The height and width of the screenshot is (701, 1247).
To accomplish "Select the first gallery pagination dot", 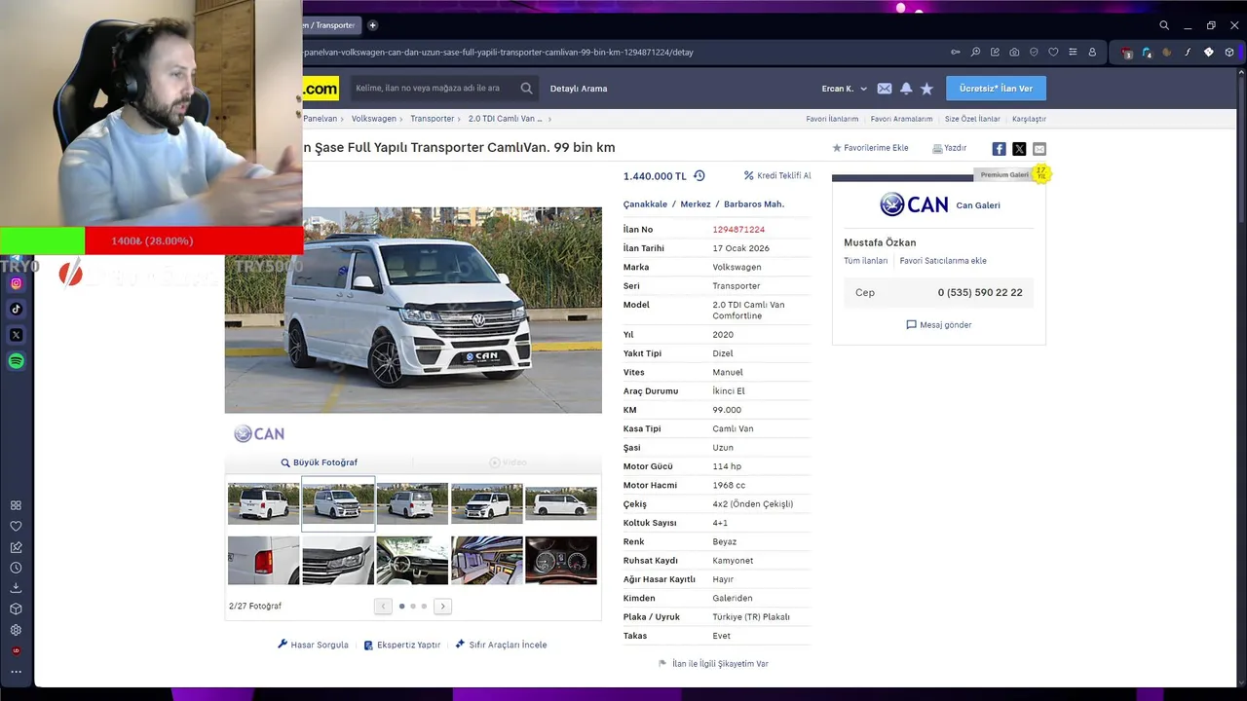I will tap(401, 607).
